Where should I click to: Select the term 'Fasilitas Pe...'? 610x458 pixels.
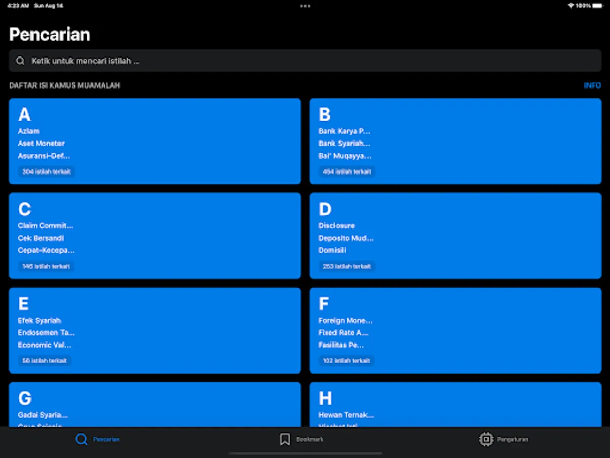(x=341, y=345)
